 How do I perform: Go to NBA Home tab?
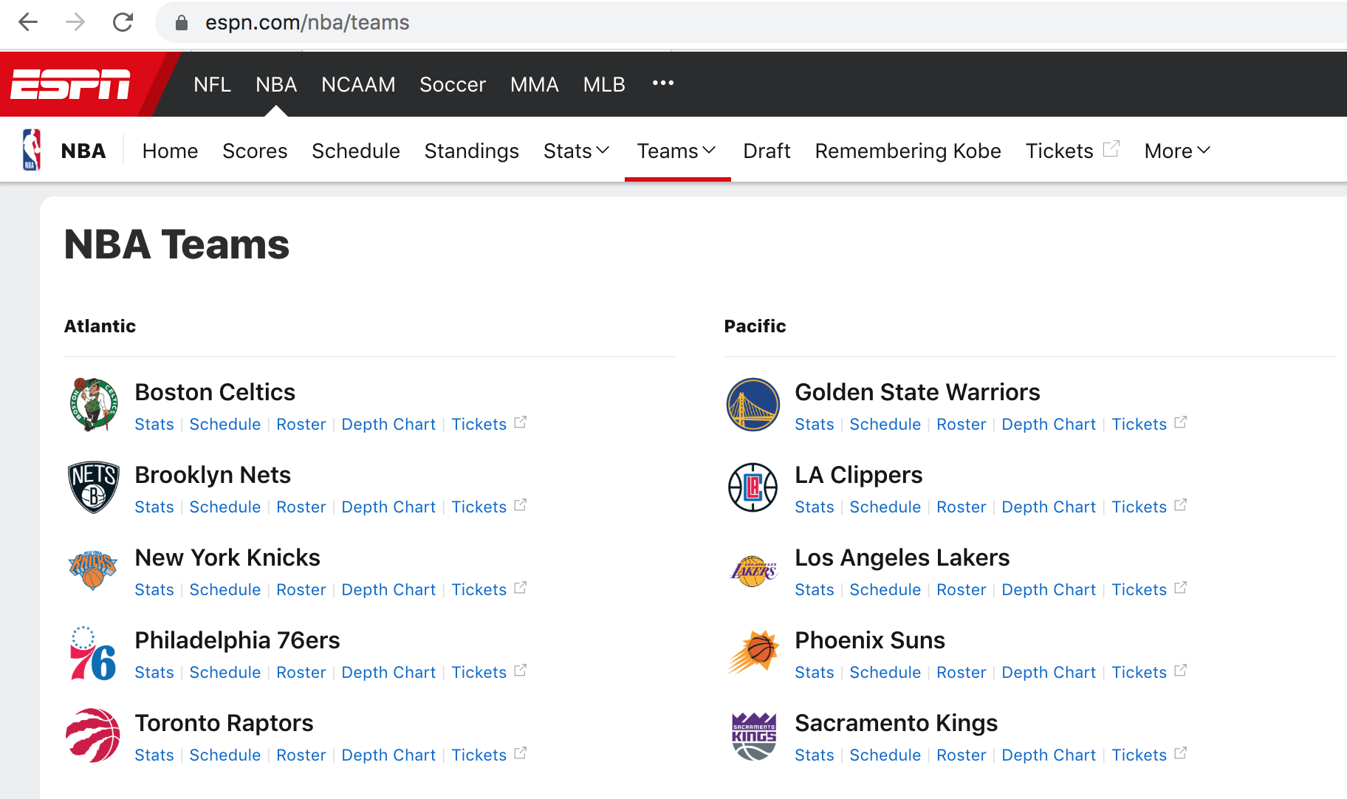point(170,151)
